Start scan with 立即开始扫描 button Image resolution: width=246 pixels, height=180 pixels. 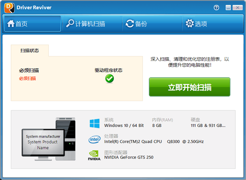click(x=189, y=87)
